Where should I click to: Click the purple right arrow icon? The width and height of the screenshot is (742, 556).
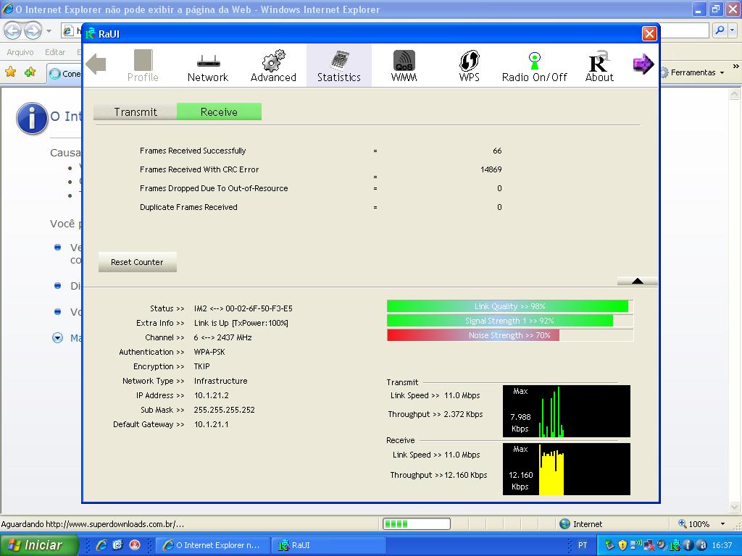[x=643, y=64]
